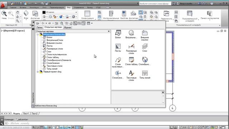Switch to the Вставка ribbon tab

[23, 8]
